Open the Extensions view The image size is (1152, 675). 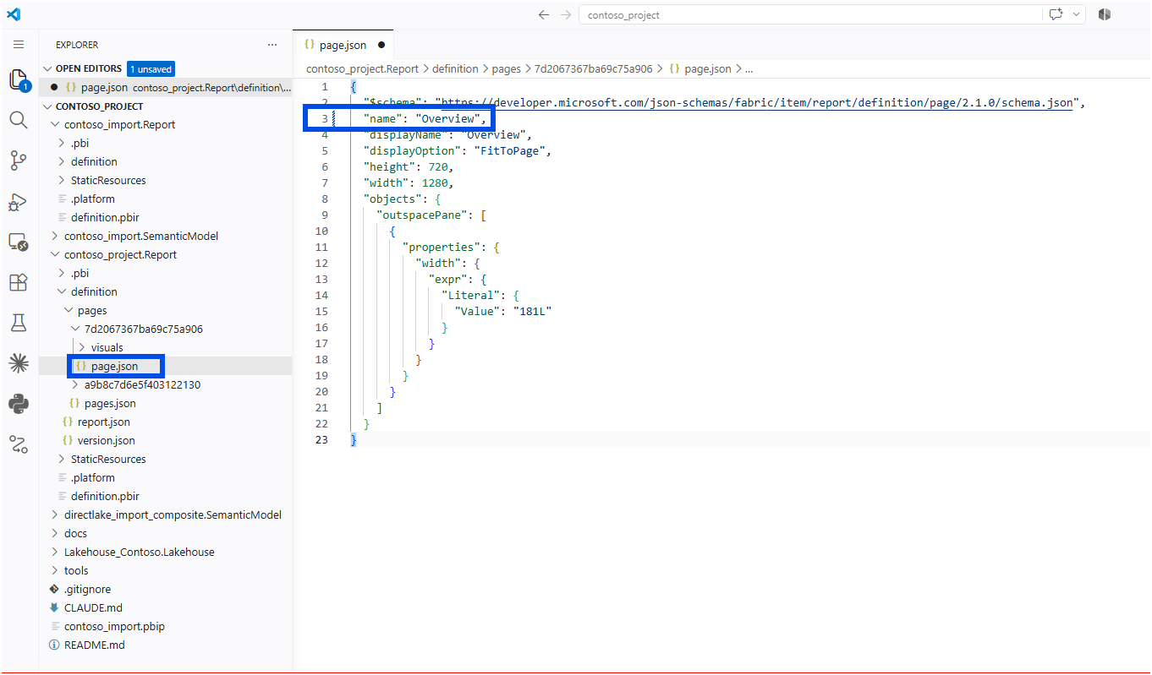tap(19, 282)
